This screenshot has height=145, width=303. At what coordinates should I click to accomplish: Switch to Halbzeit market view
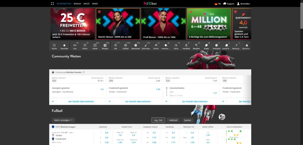tap(173, 120)
